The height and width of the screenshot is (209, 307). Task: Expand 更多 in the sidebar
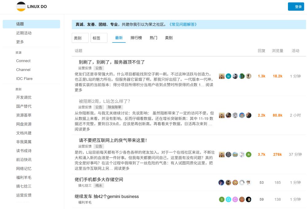(x=20, y=42)
